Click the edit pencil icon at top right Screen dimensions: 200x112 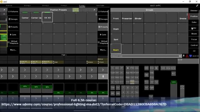click(x=197, y=6)
